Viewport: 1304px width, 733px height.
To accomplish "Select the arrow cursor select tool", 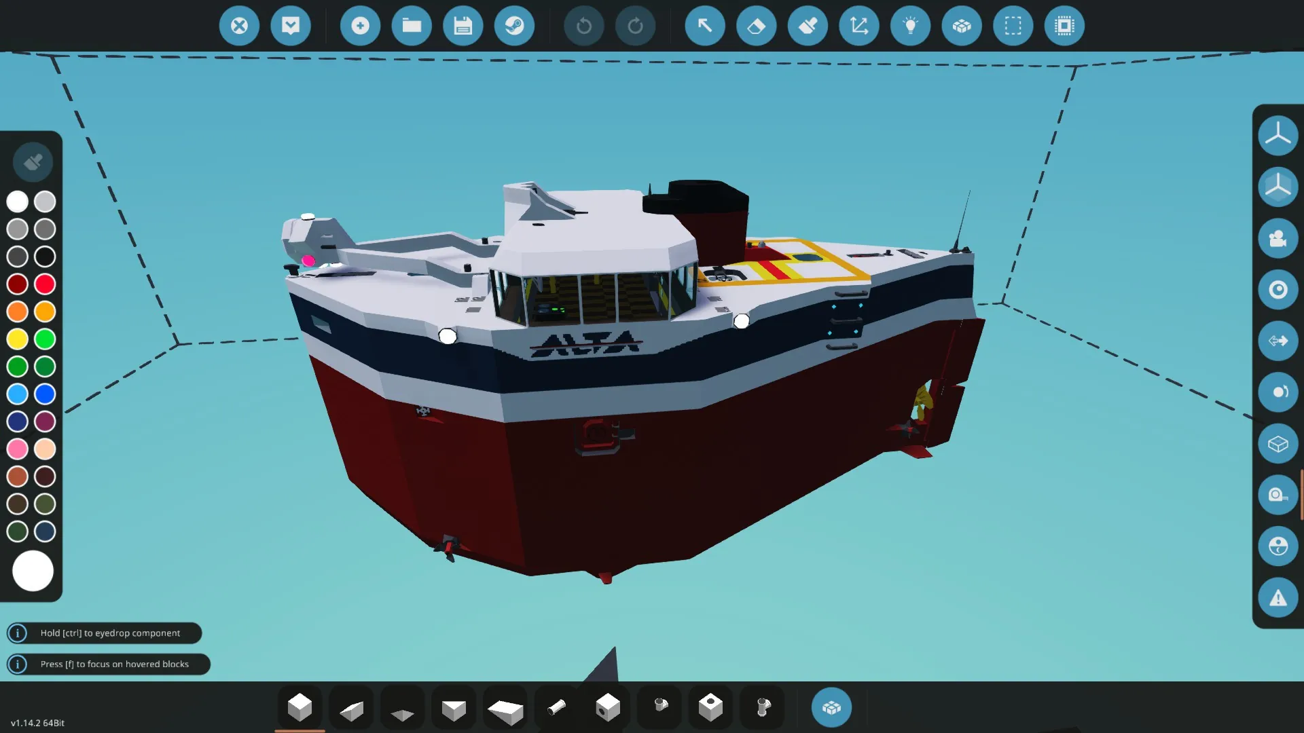I will pyautogui.click(x=705, y=26).
